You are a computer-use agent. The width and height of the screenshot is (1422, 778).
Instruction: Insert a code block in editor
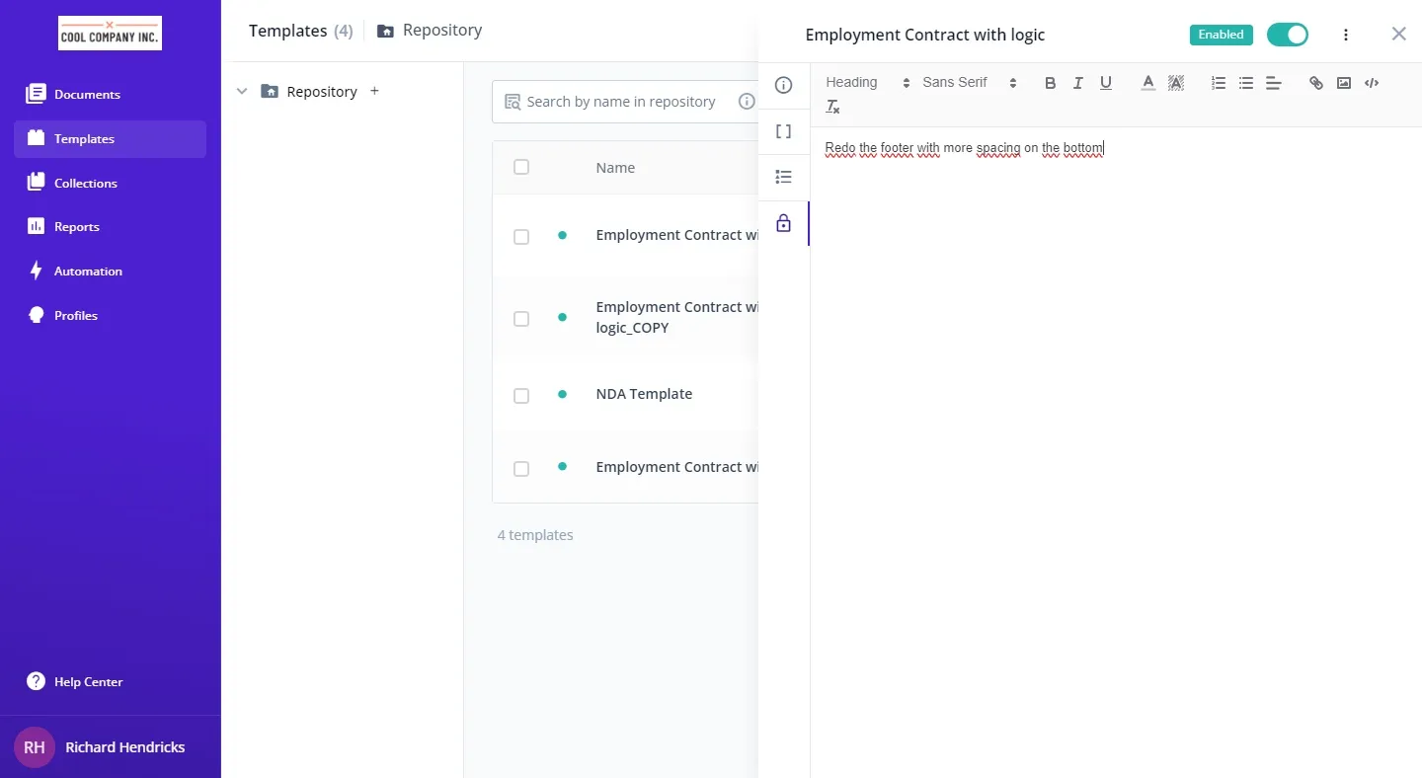pyautogui.click(x=1372, y=83)
